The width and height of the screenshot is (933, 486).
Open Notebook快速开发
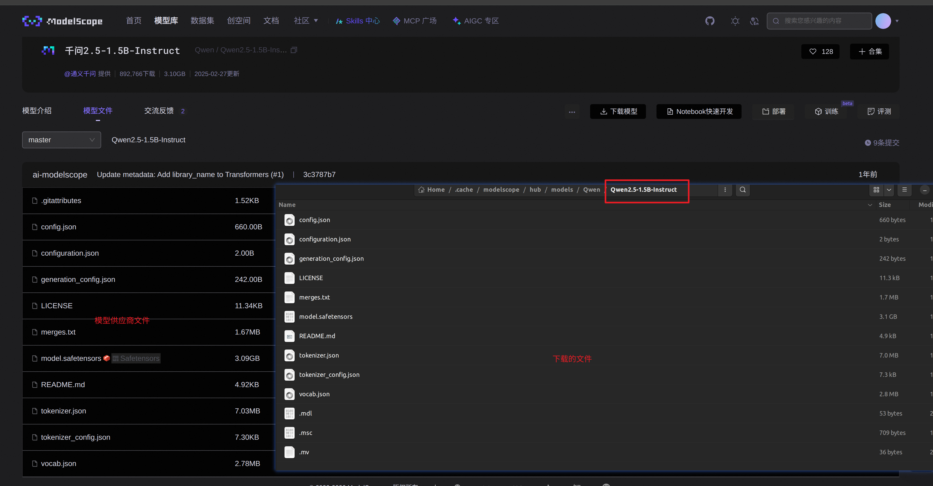(x=699, y=112)
